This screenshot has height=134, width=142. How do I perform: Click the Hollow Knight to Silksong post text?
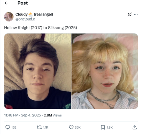pyautogui.click(x=41, y=28)
